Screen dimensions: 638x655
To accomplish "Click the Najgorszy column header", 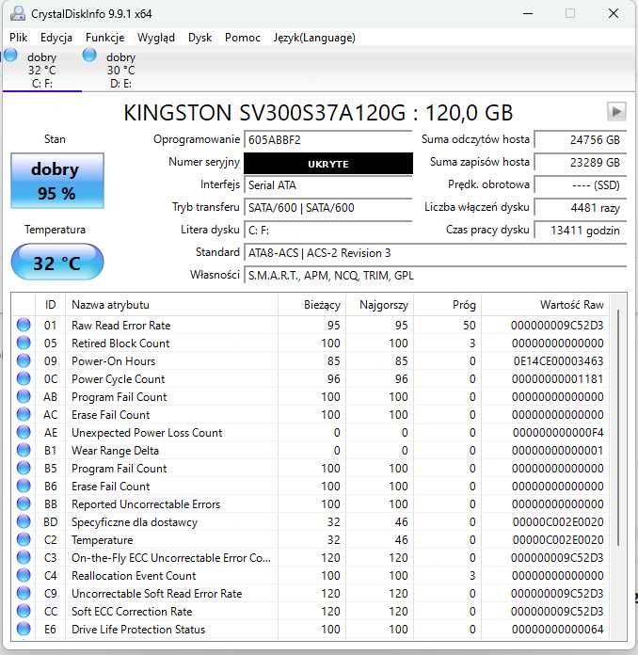I will click(x=380, y=305).
